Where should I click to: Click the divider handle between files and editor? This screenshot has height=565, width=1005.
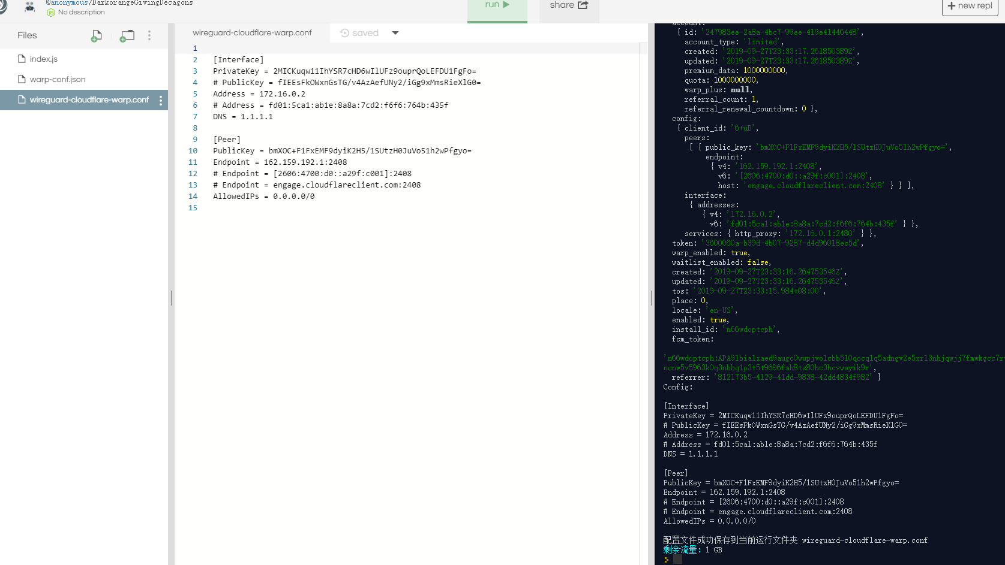coord(171,298)
